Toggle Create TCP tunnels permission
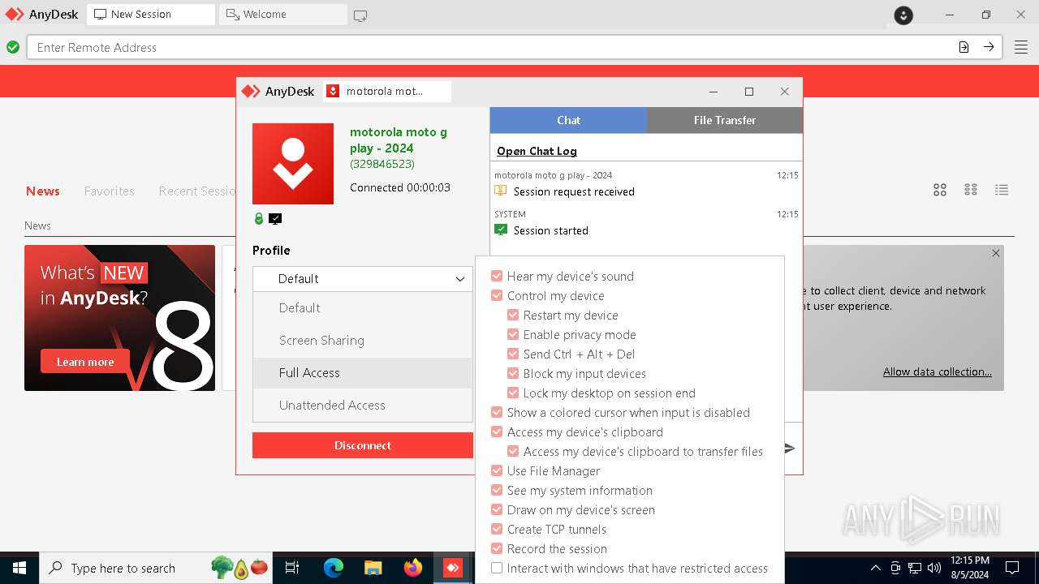 [x=497, y=529]
